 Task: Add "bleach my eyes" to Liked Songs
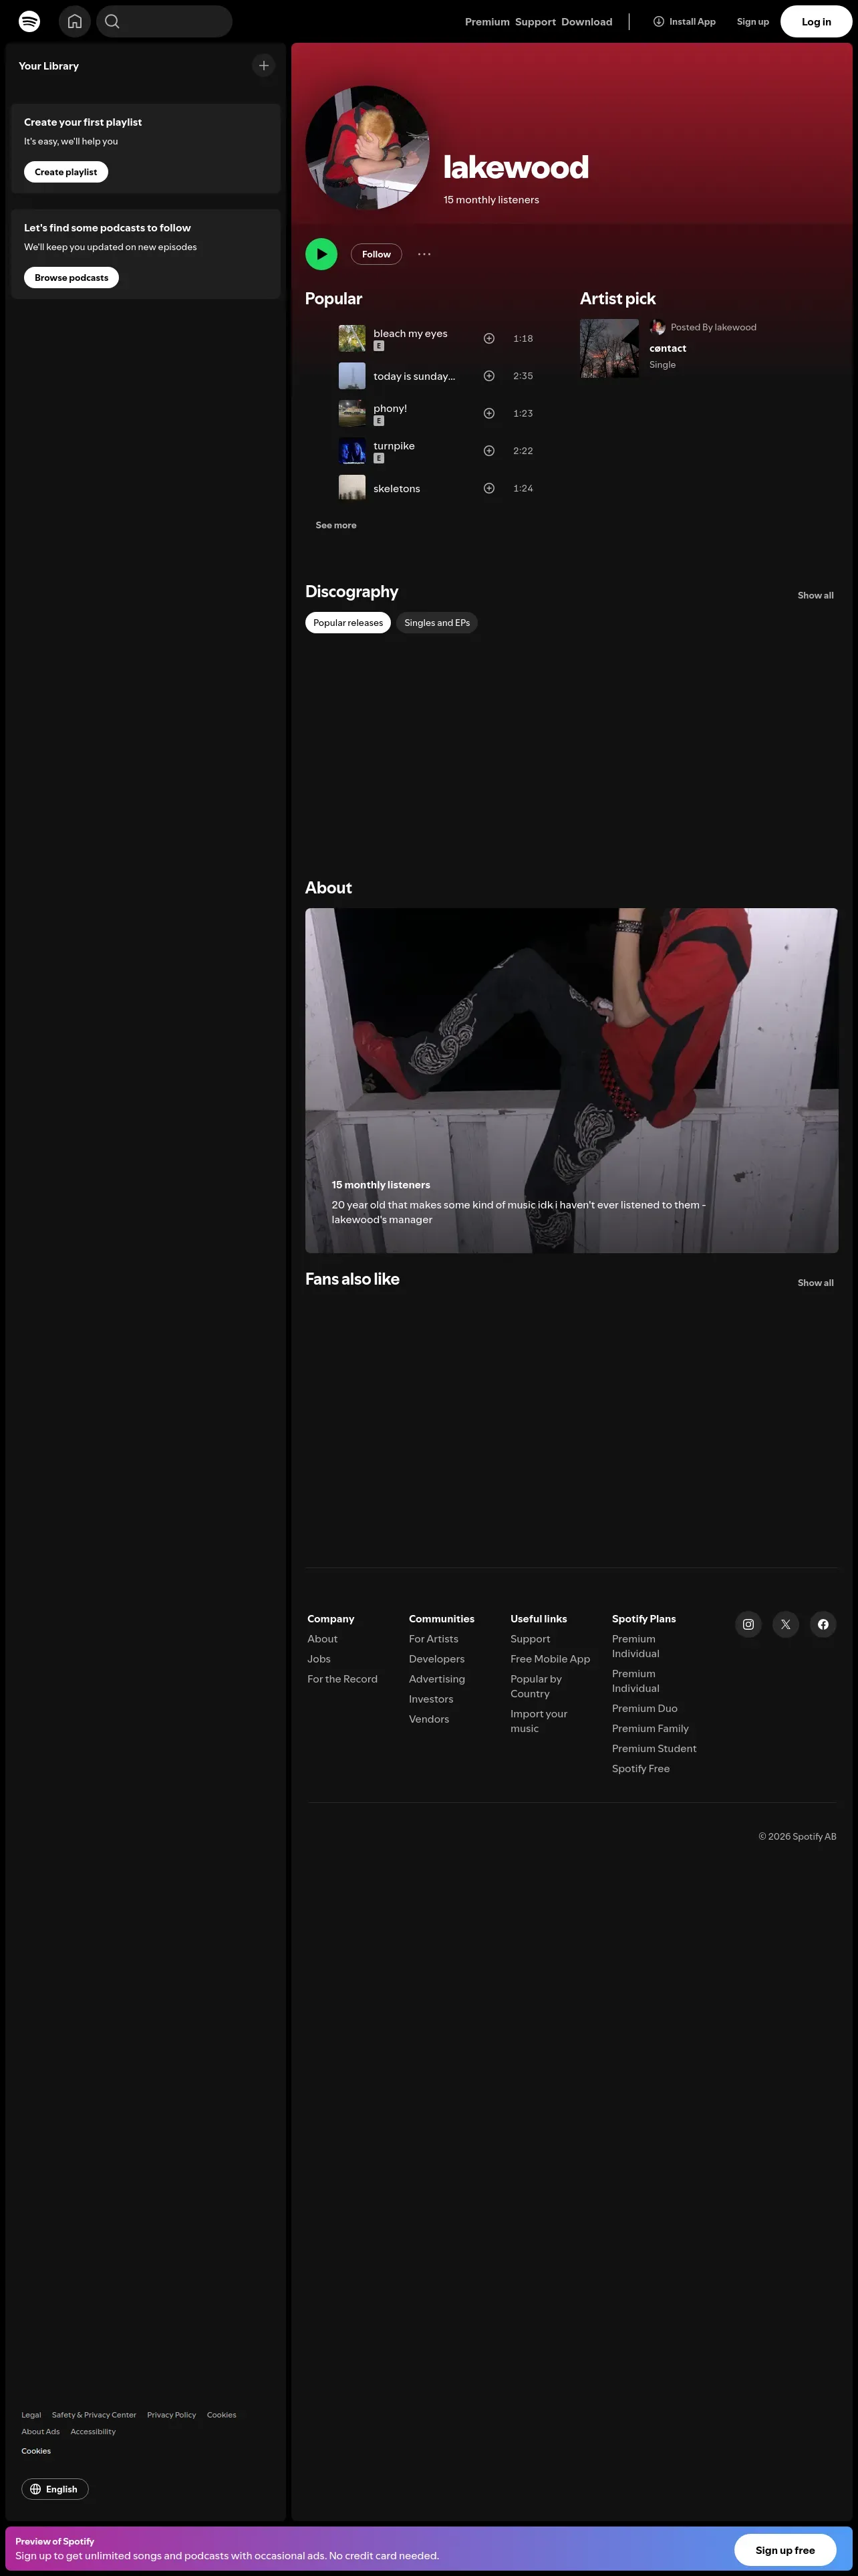(489, 338)
